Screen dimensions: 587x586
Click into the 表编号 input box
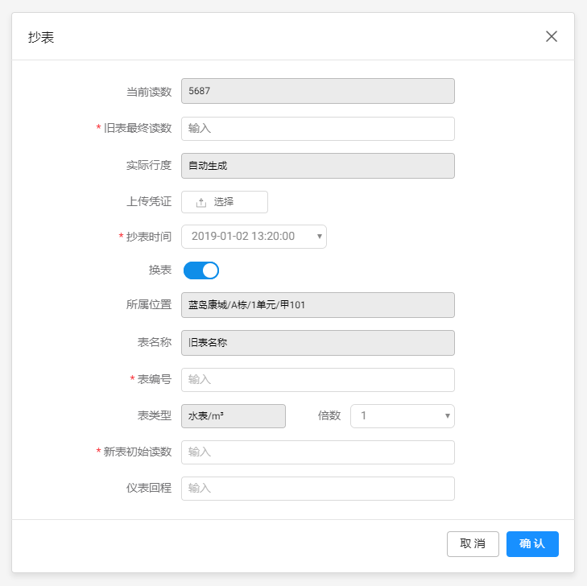point(317,380)
